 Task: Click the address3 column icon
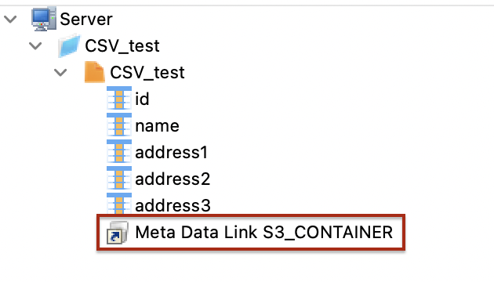(x=119, y=204)
